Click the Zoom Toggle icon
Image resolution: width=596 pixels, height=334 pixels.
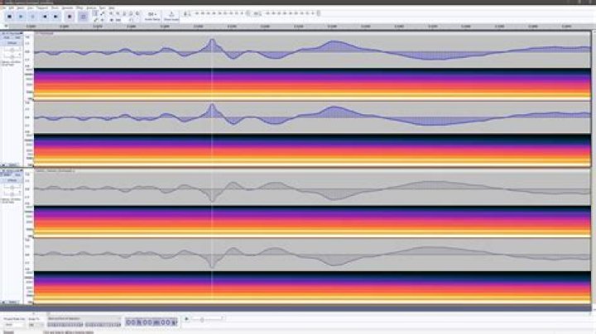pyautogui.click(x=137, y=13)
